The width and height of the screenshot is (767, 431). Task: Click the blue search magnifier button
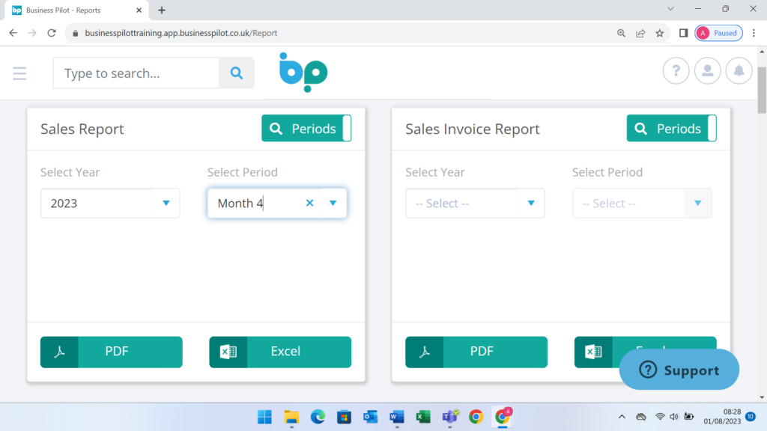point(237,73)
